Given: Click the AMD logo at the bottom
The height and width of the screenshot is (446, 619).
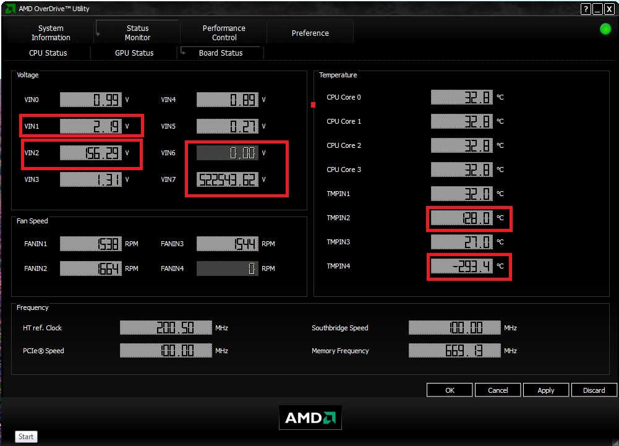Looking at the screenshot, I should [x=310, y=418].
